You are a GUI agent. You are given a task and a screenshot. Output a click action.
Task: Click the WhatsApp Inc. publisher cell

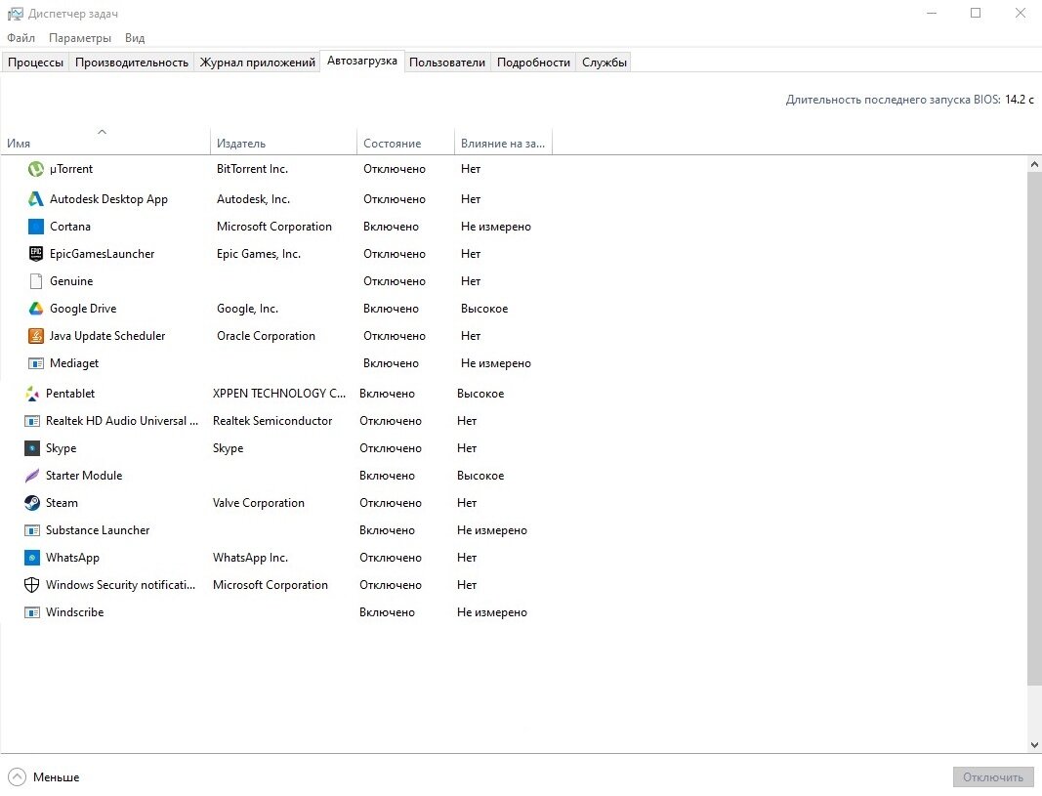250,558
